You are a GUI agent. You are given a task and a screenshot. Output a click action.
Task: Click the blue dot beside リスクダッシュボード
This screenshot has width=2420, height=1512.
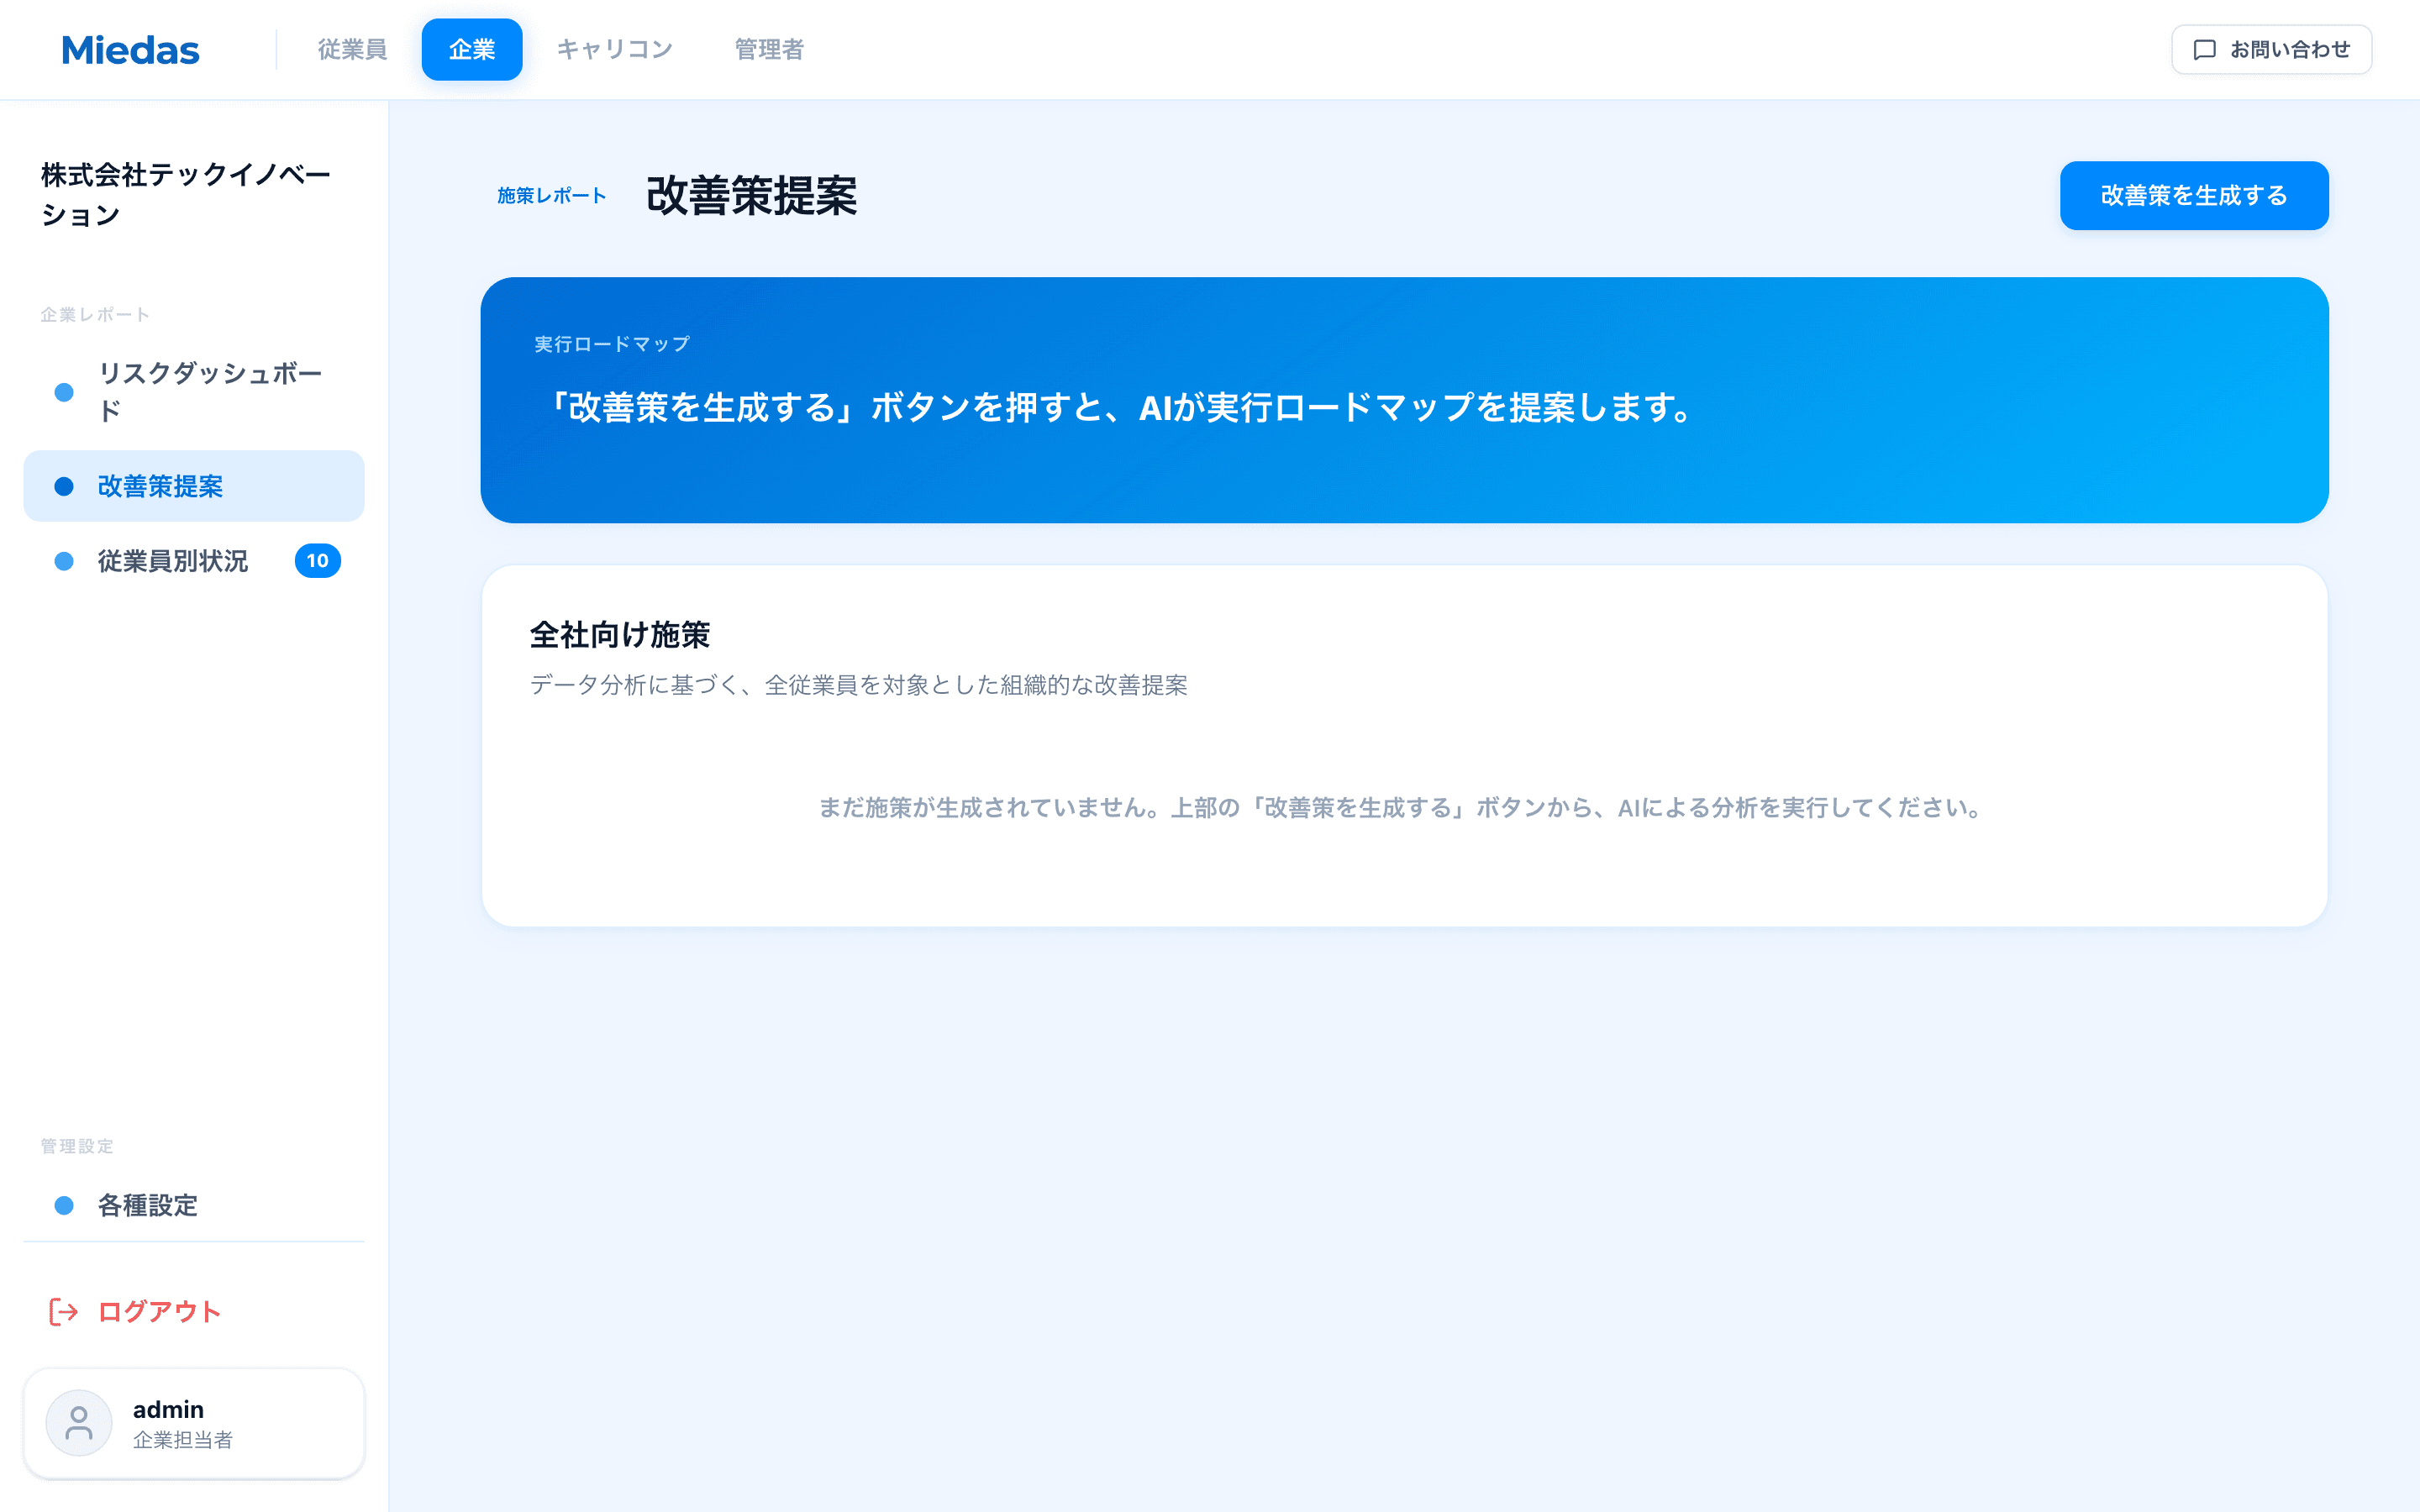click(64, 392)
